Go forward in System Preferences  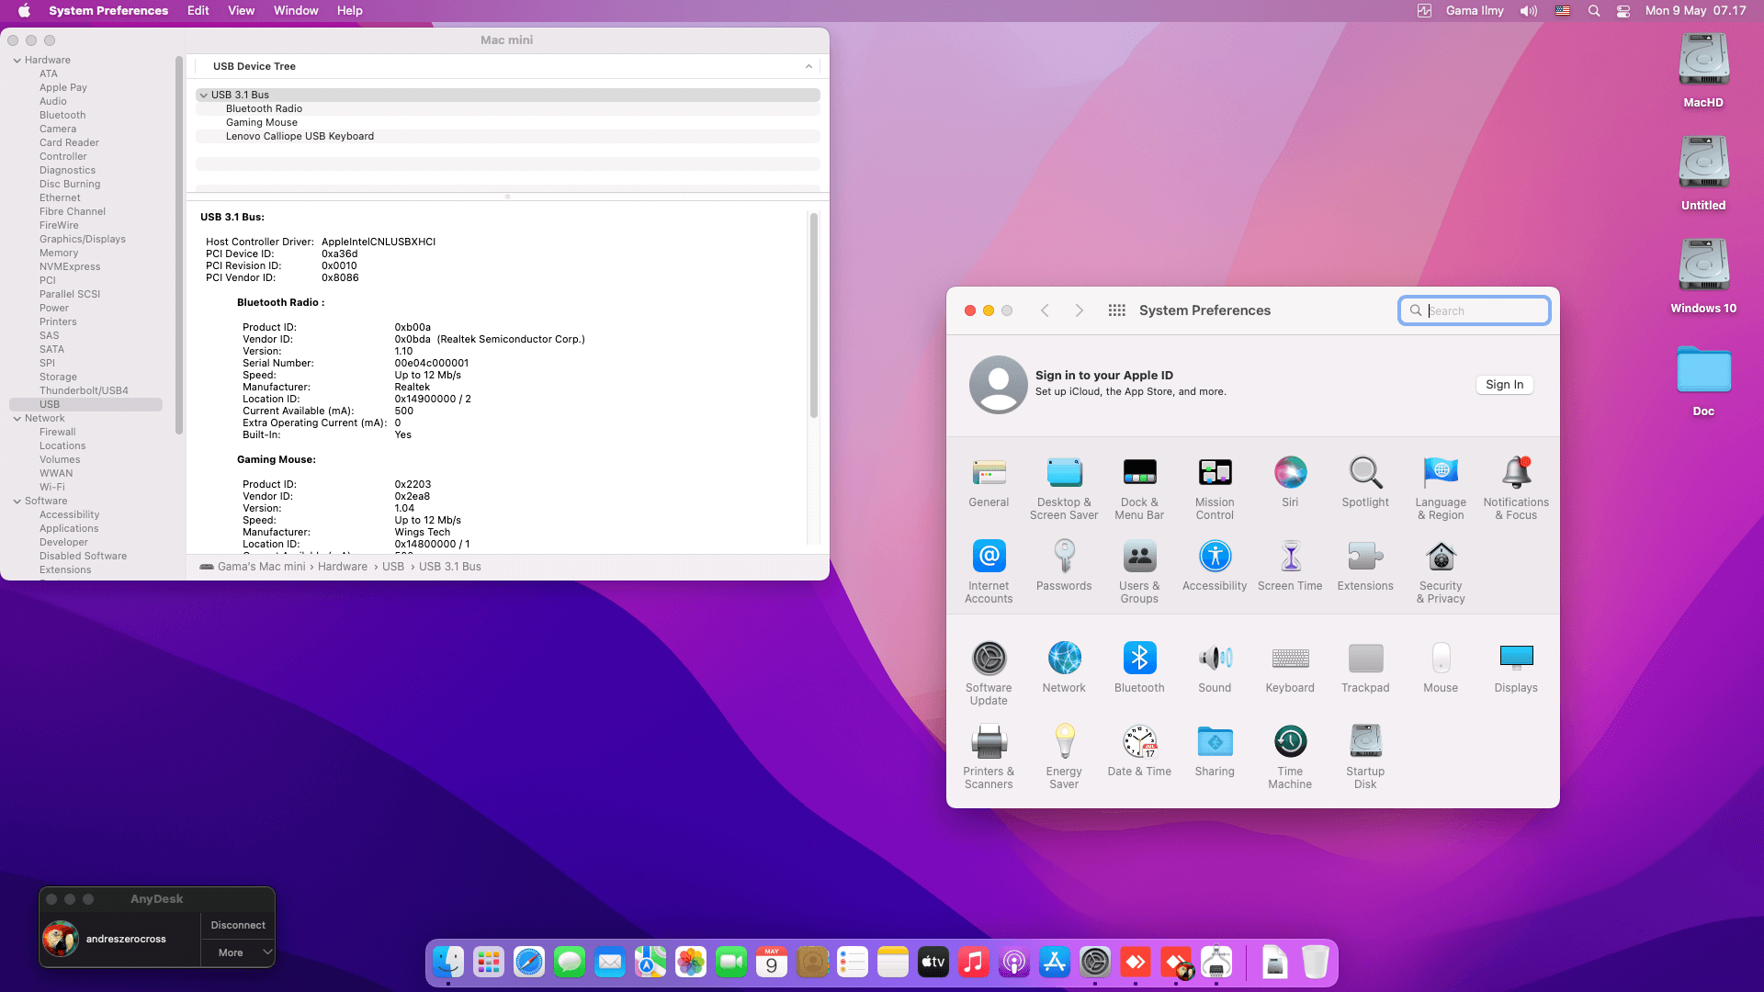1080,310
